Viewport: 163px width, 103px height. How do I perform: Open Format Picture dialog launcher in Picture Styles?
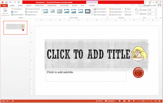coord(107,18)
